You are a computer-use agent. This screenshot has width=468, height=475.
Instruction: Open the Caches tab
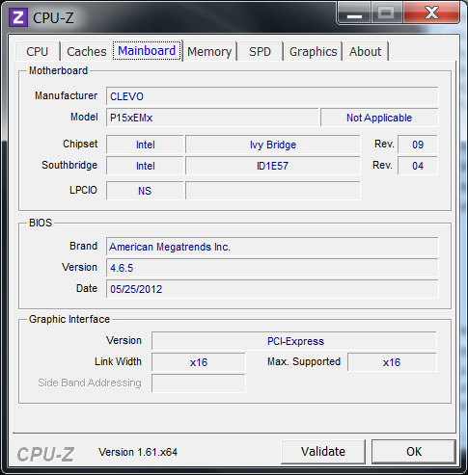[87, 51]
